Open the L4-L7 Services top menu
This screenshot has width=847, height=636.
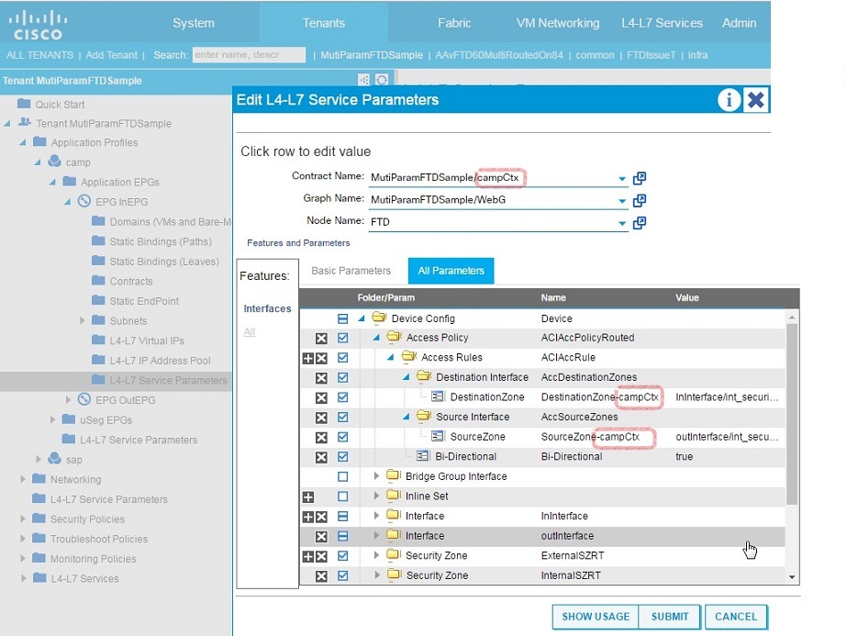point(662,23)
